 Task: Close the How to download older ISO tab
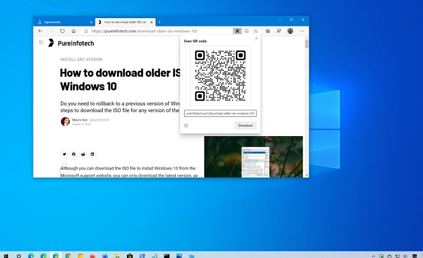pyautogui.click(x=151, y=22)
